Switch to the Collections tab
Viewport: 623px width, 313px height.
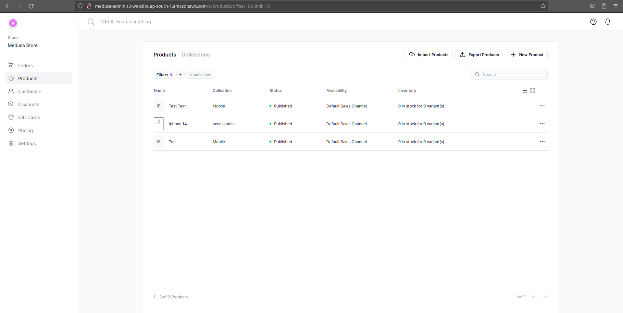[x=195, y=55]
